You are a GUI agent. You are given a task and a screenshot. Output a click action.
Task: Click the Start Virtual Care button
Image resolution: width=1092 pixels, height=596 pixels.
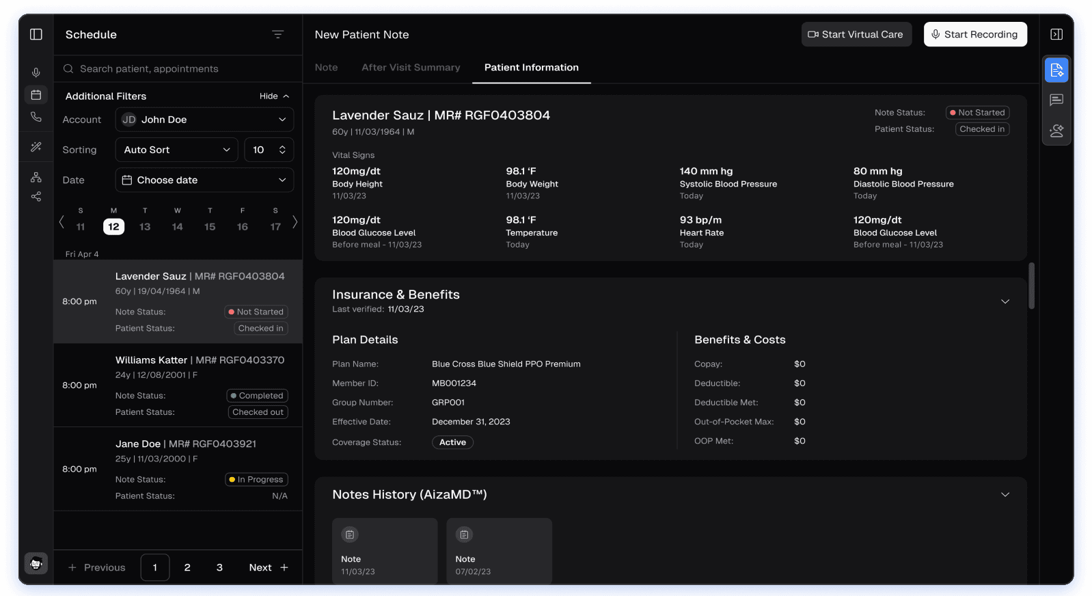[856, 35]
